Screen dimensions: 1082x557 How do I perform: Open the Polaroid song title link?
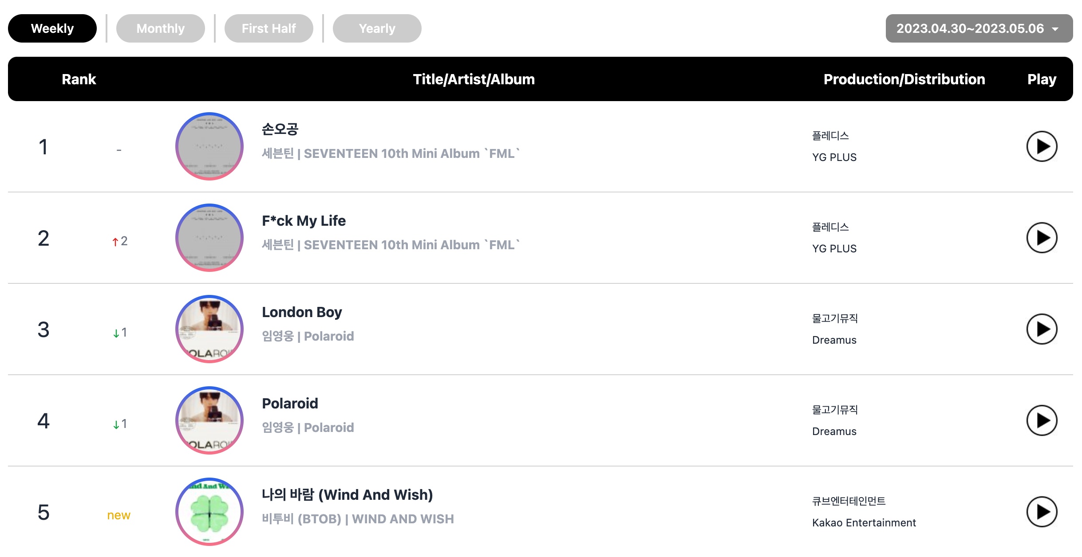[290, 404]
